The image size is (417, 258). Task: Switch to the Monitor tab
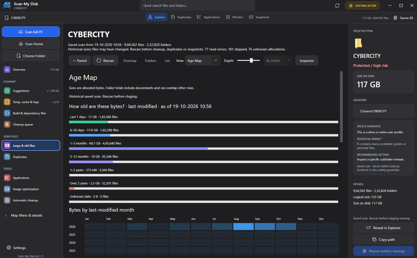[235, 17]
